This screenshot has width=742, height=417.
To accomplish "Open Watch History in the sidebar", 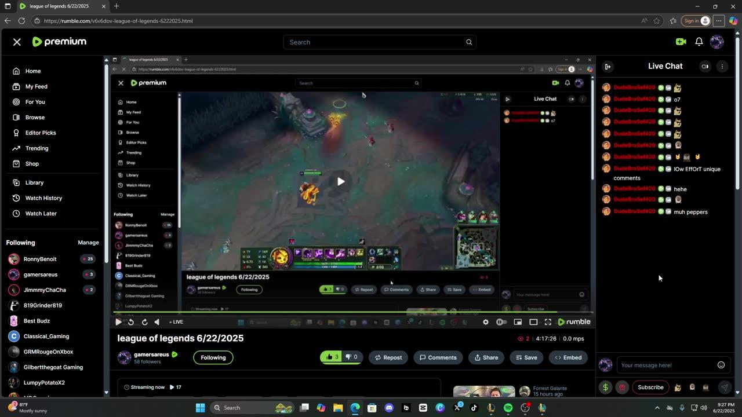I will click(43, 198).
